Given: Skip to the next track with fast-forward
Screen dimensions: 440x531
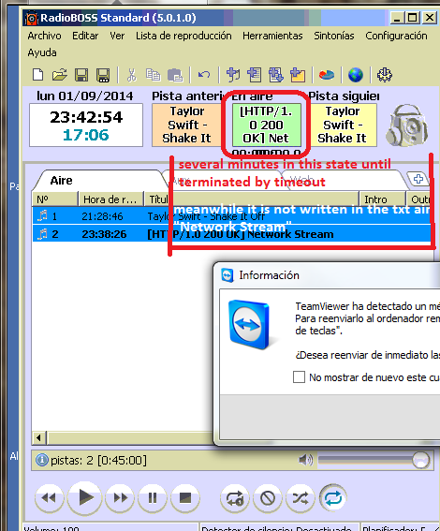Looking at the screenshot, I should coord(120,498).
